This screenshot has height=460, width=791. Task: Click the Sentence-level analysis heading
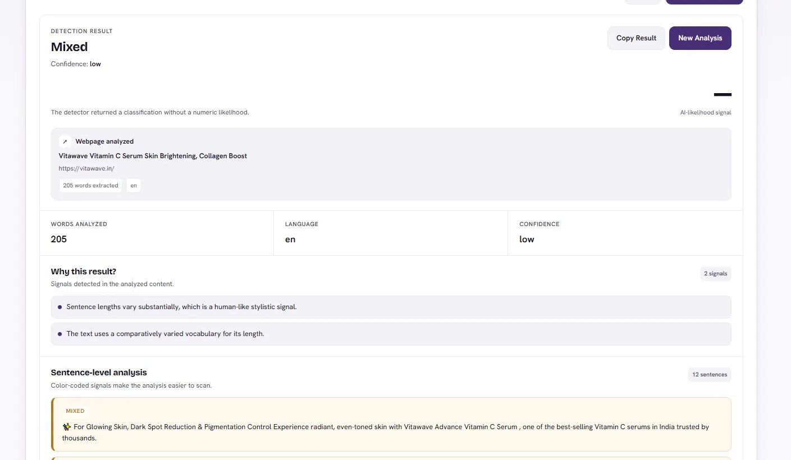tap(99, 372)
